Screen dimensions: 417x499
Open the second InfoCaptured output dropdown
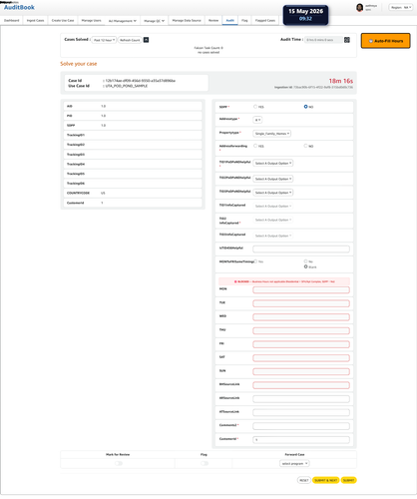click(x=273, y=220)
